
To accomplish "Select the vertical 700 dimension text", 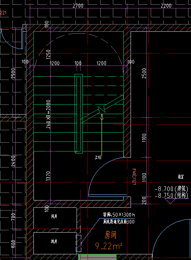I will click(13, 217).
